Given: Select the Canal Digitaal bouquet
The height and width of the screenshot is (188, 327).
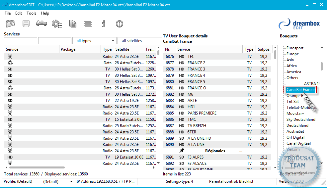Looking at the screenshot, I should (x=298, y=143).
